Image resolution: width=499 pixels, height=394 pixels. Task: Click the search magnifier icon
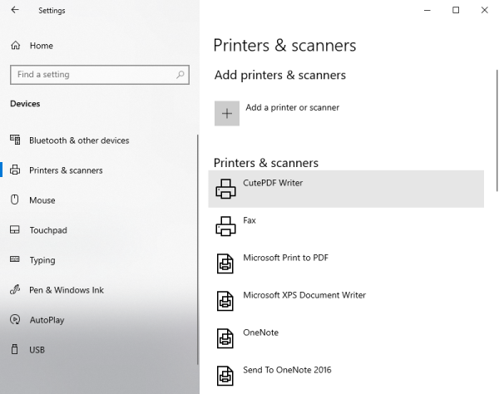(180, 75)
